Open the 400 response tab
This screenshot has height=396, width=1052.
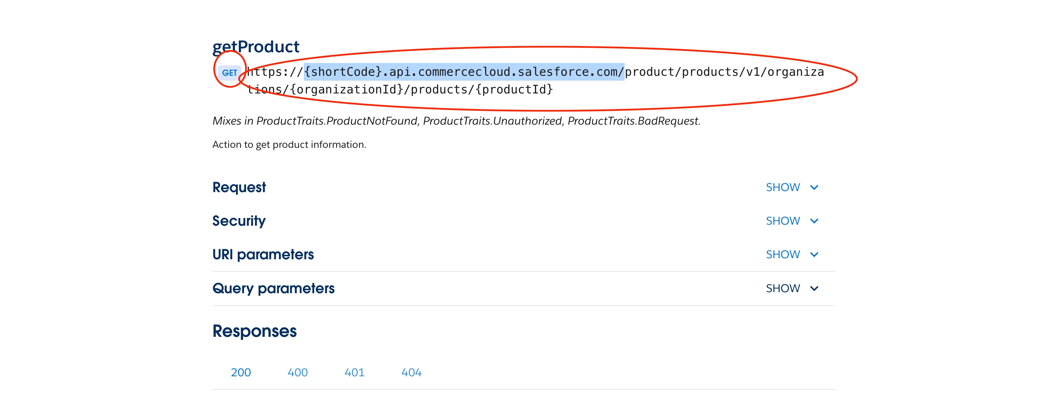[297, 372]
